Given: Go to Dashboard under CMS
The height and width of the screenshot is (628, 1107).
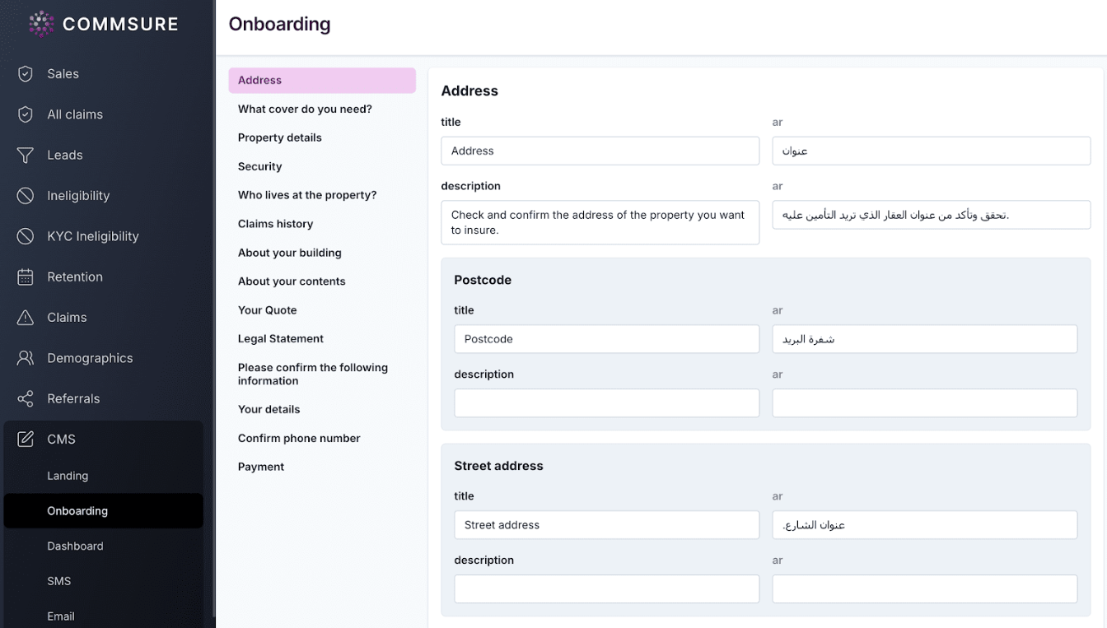Looking at the screenshot, I should click(x=75, y=546).
